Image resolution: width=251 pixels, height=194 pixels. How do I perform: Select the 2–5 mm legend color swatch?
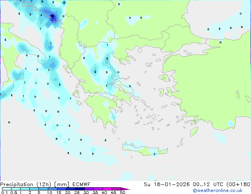click(34, 189)
